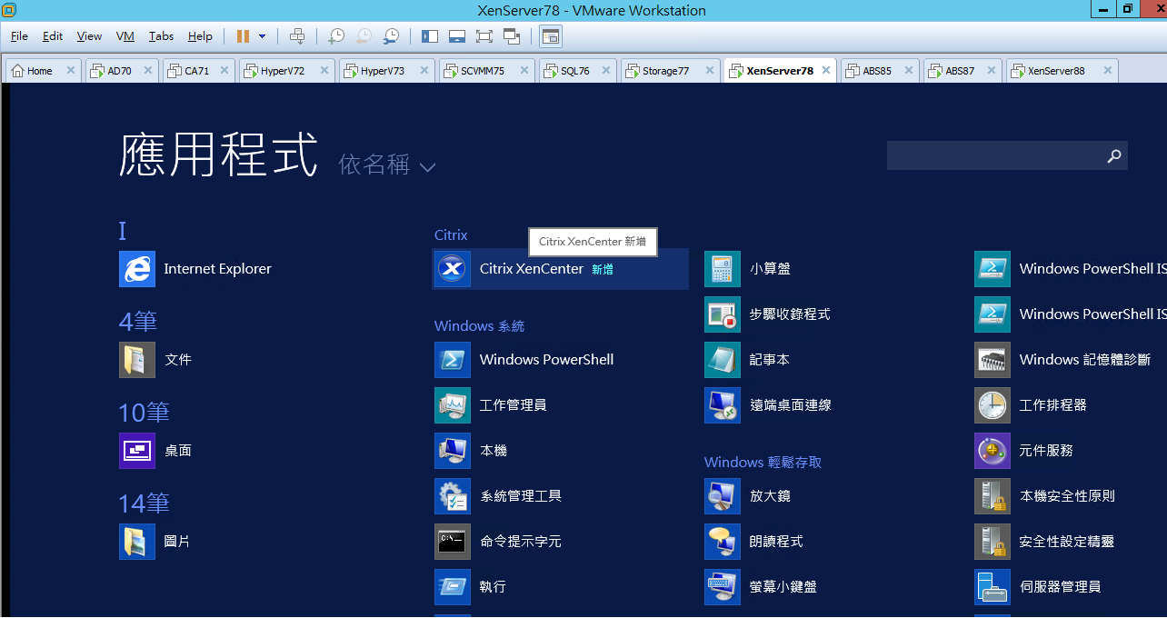Click the search magnifier button
Screen dimensions: 1167x618
[x=1114, y=156]
